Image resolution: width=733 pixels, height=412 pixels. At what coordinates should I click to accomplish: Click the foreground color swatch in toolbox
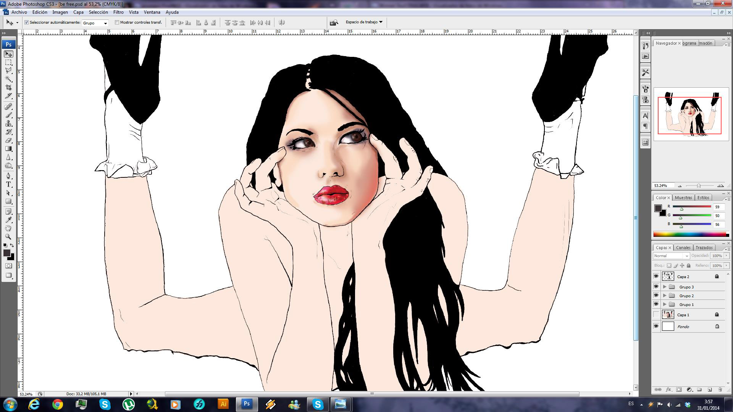[x=6, y=253]
